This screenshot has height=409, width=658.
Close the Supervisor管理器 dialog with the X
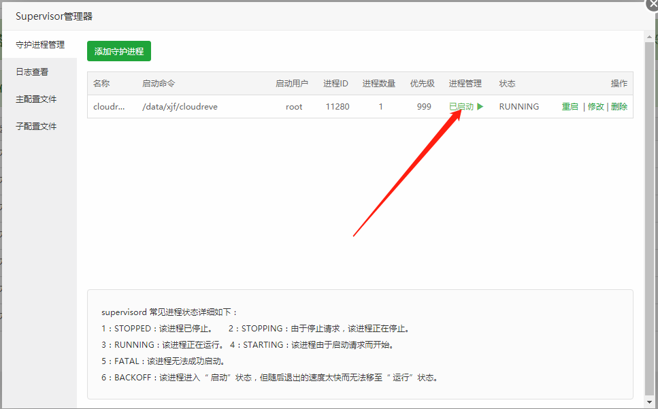(653, 5)
